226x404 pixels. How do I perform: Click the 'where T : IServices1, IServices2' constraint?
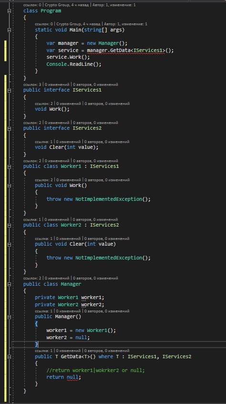[x=145, y=357]
